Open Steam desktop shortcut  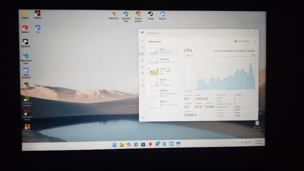150,16
